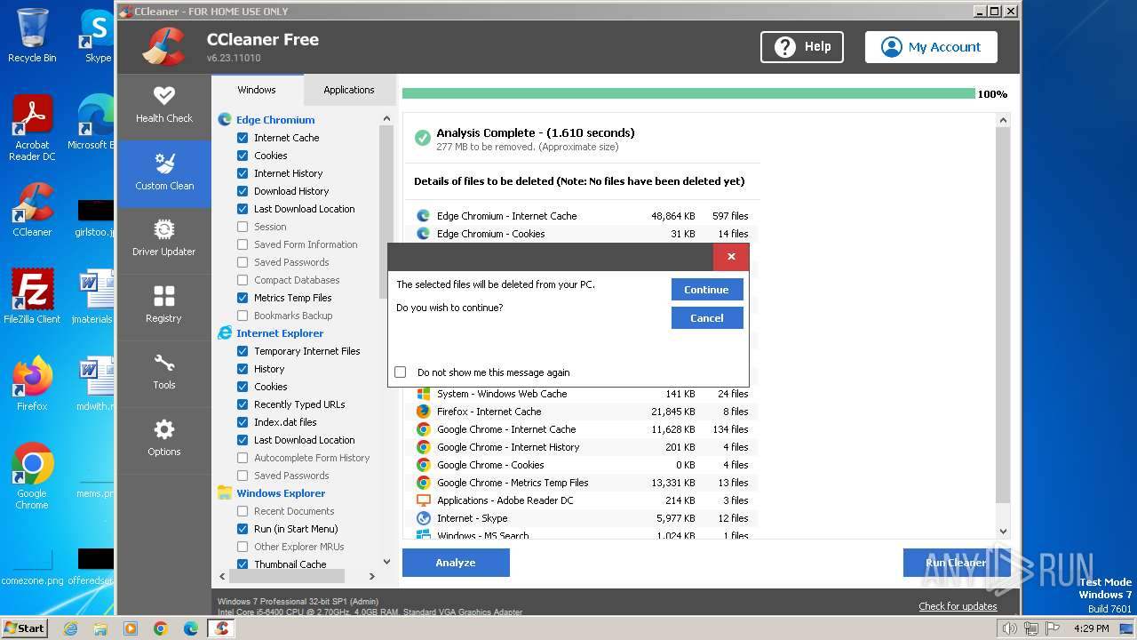Open the Health Check section

click(163, 106)
